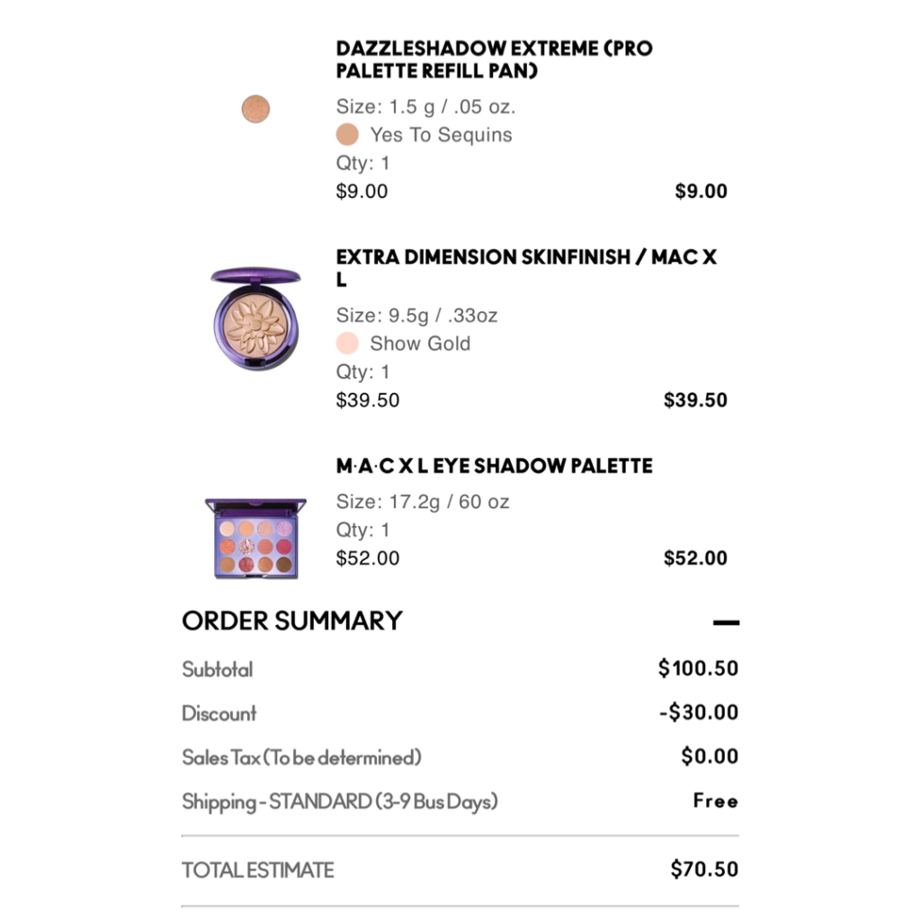
Task: Collapse the Order Summary with the minus icon
Action: 725,621
